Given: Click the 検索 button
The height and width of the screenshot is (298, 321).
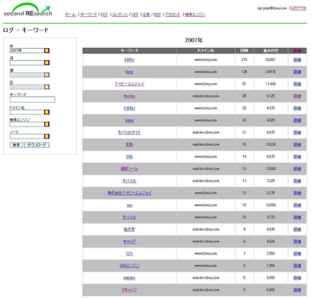Looking at the screenshot, I should (x=16, y=145).
